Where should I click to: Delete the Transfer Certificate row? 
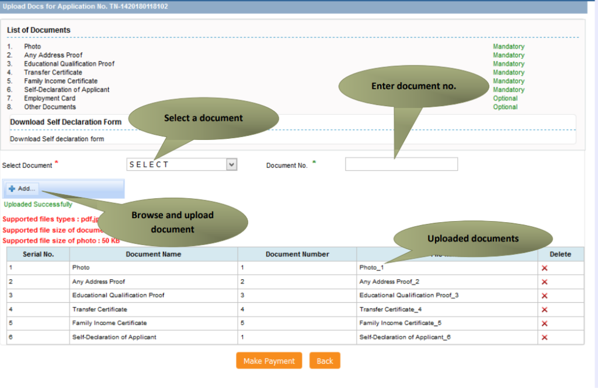[x=544, y=310]
